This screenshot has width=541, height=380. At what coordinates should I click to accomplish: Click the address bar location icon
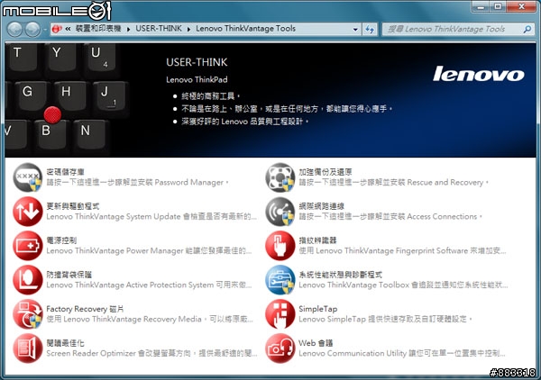pos(57,29)
